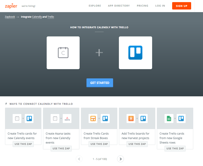
Task: Use the Trello cards from Google Sheets zap
Action: pyautogui.click(x=175, y=149)
